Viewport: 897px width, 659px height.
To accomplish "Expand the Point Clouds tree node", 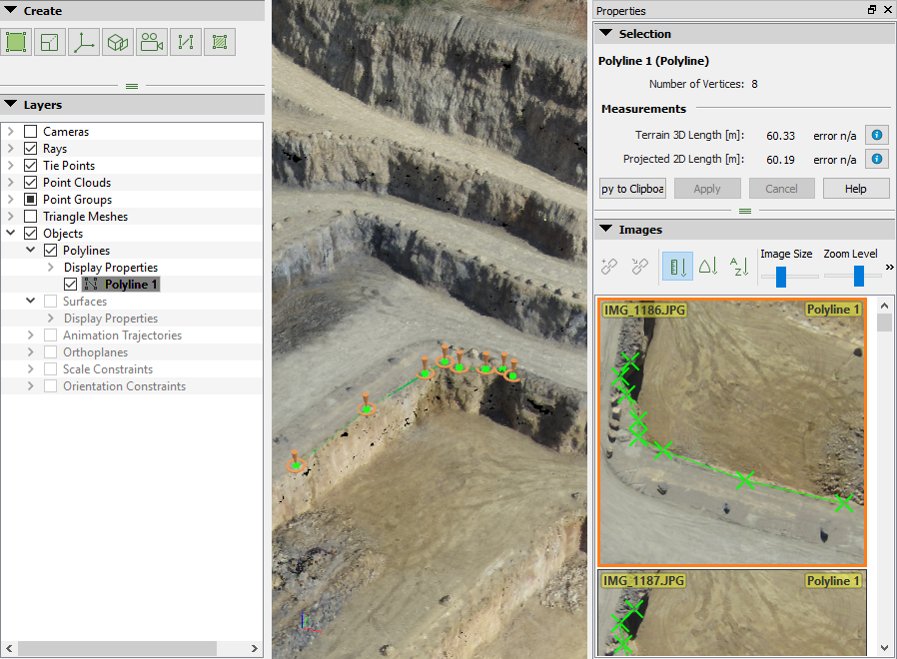I will [11, 183].
